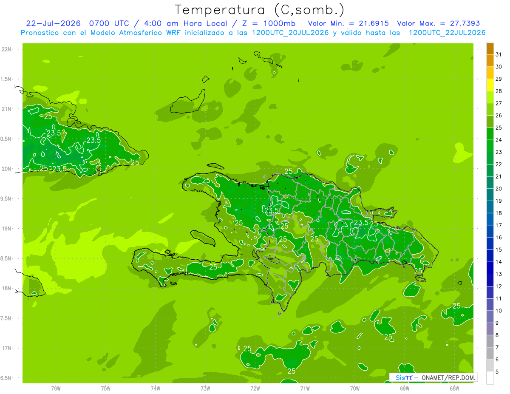Screen dimensions: 510x394
Task: Click longitude axis label "71W"
Action: pyautogui.click(x=305, y=388)
